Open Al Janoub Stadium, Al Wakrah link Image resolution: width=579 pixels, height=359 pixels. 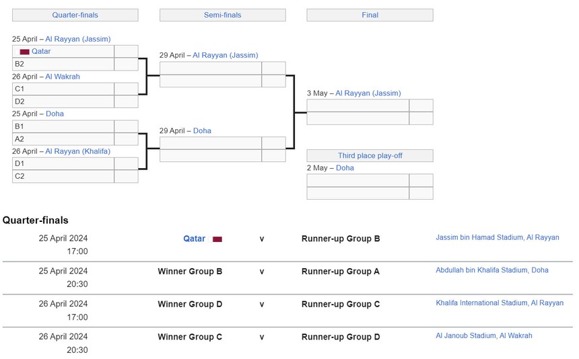[x=483, y=335]
